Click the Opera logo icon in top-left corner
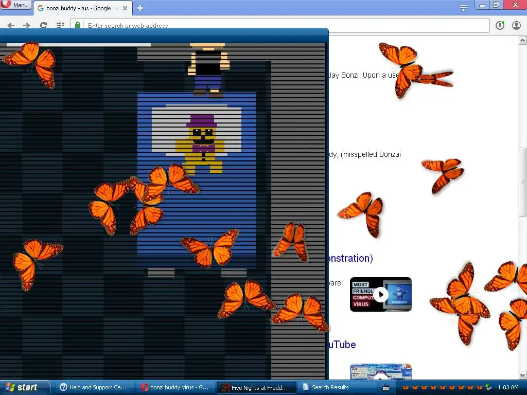 6,4
